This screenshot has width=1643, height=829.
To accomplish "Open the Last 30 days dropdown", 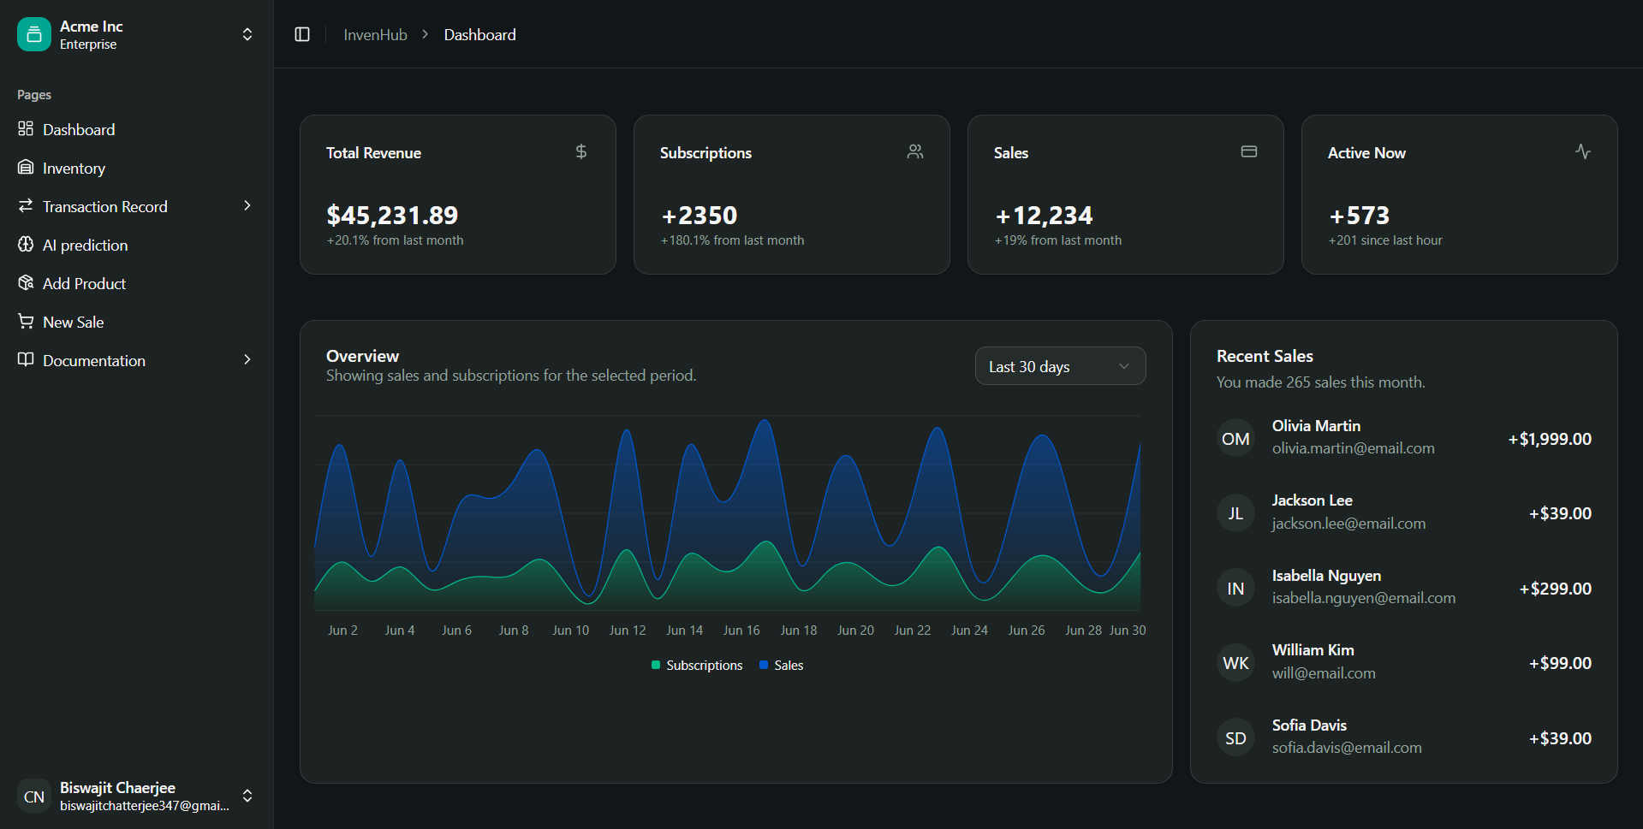I will click(1060, 366).
